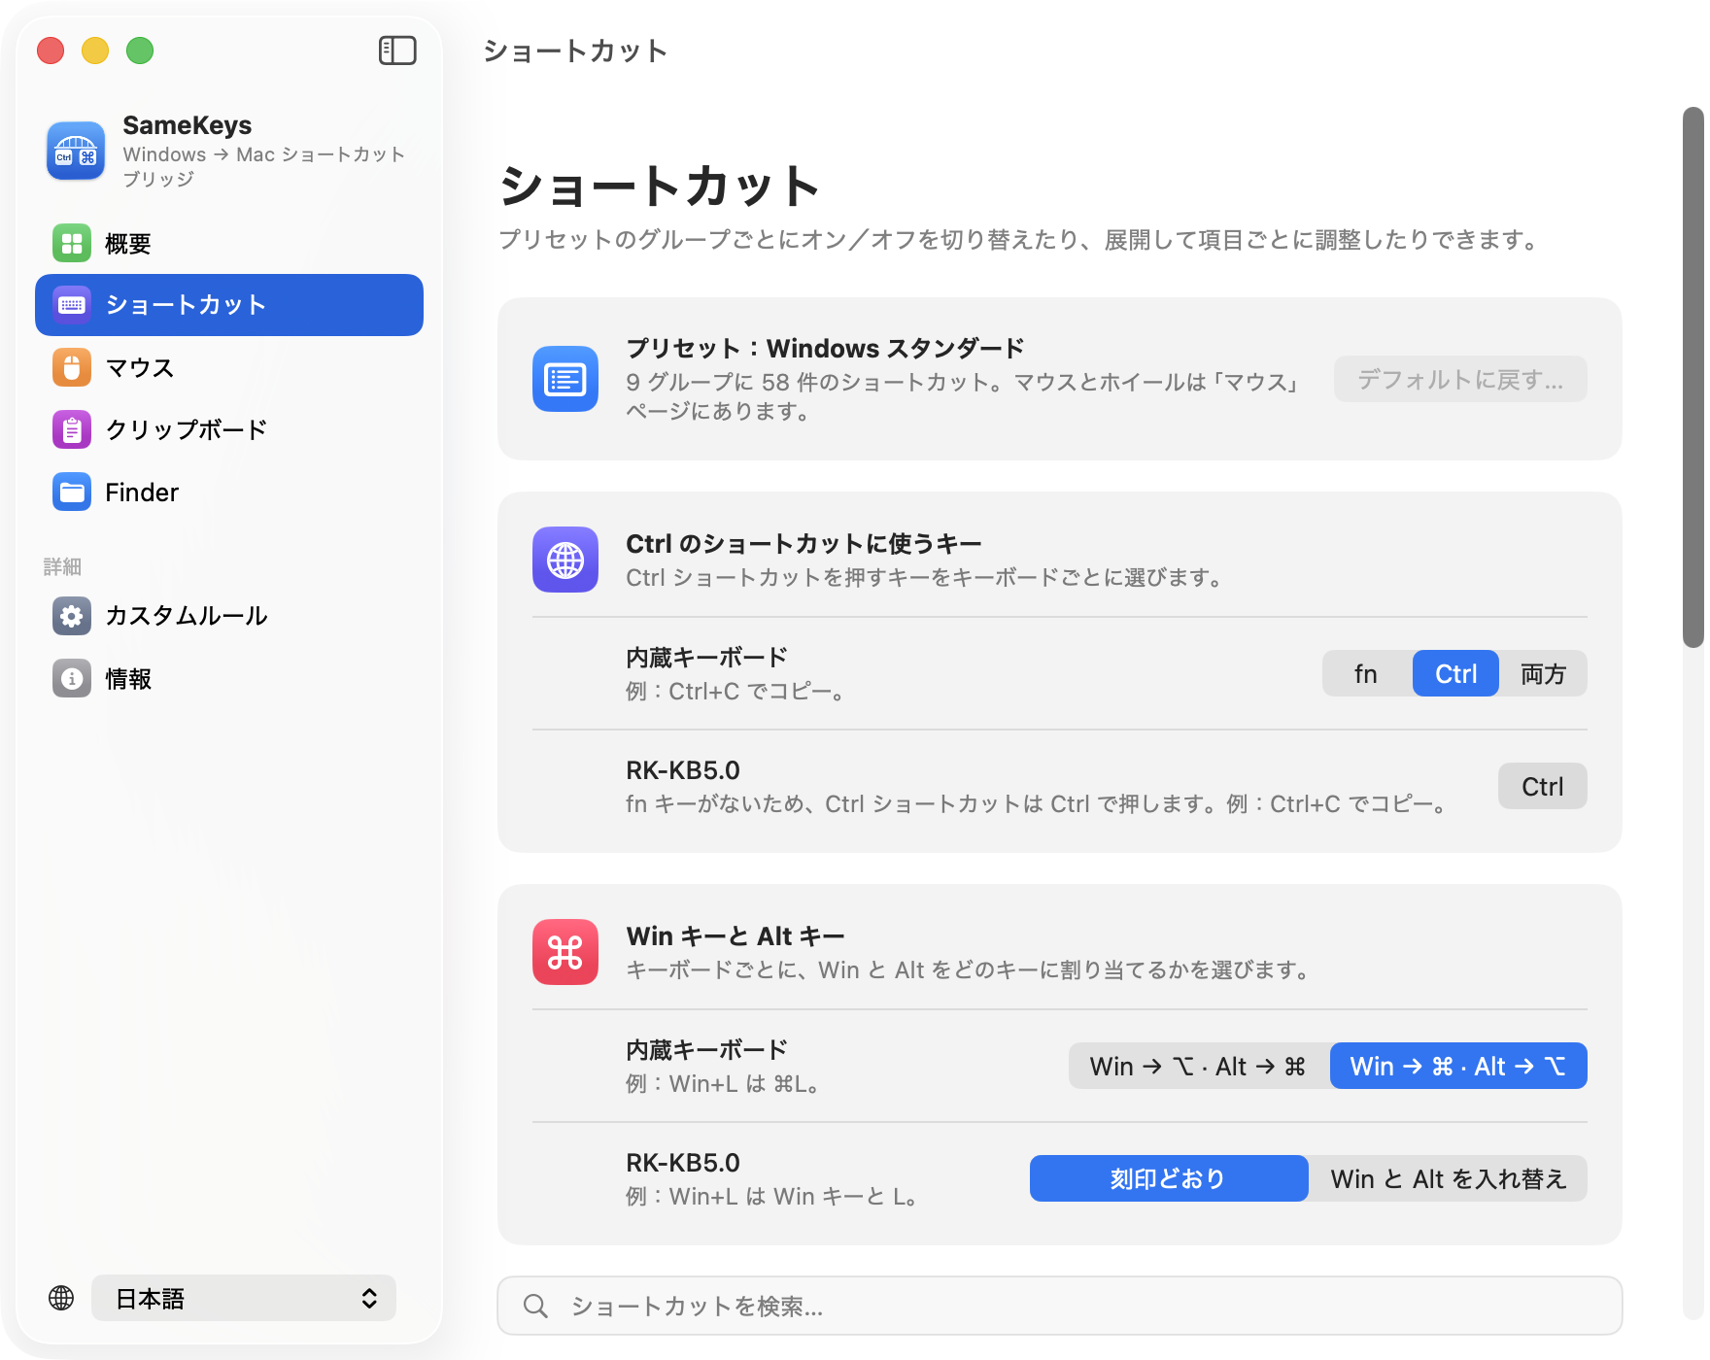Select 両方 for the built-in keyboard
The image size is (1710, 1360).
click(1543, 673)
